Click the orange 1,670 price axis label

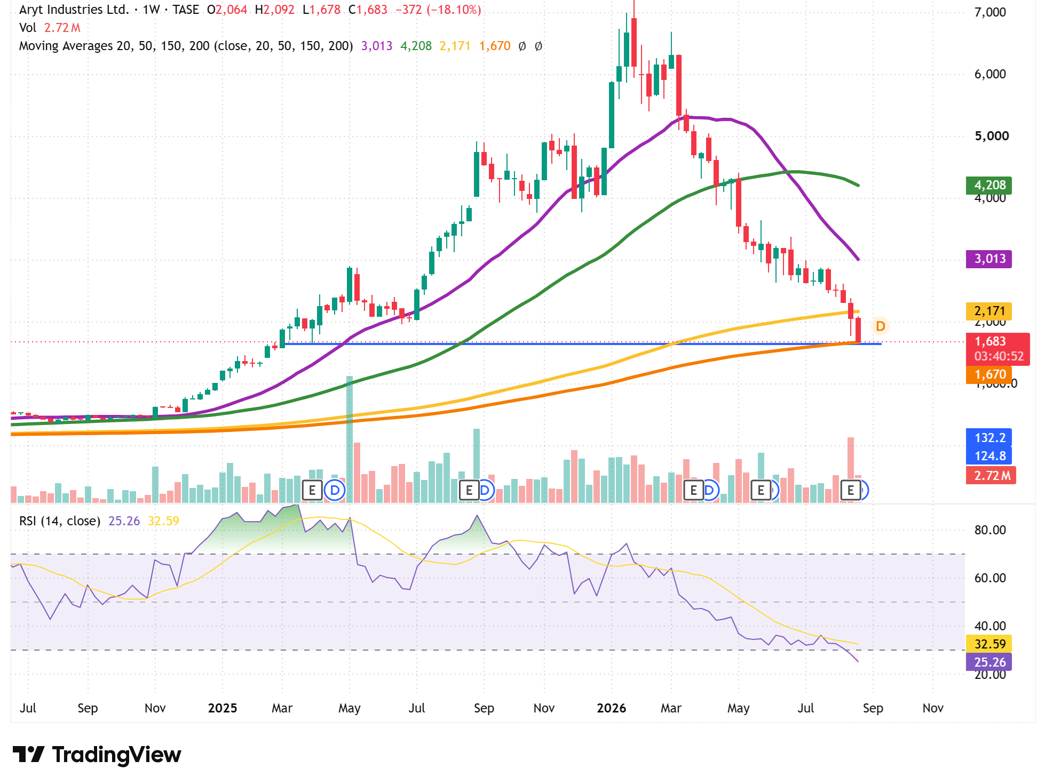[989, 374]
